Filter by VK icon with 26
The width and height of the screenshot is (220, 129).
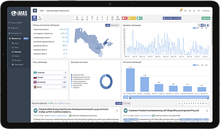[x=97, y=18]
